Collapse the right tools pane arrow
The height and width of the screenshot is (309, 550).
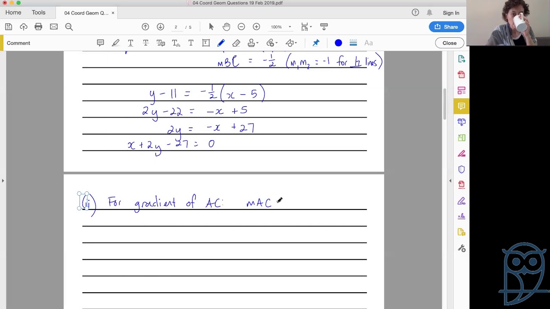tap(450, 181)
